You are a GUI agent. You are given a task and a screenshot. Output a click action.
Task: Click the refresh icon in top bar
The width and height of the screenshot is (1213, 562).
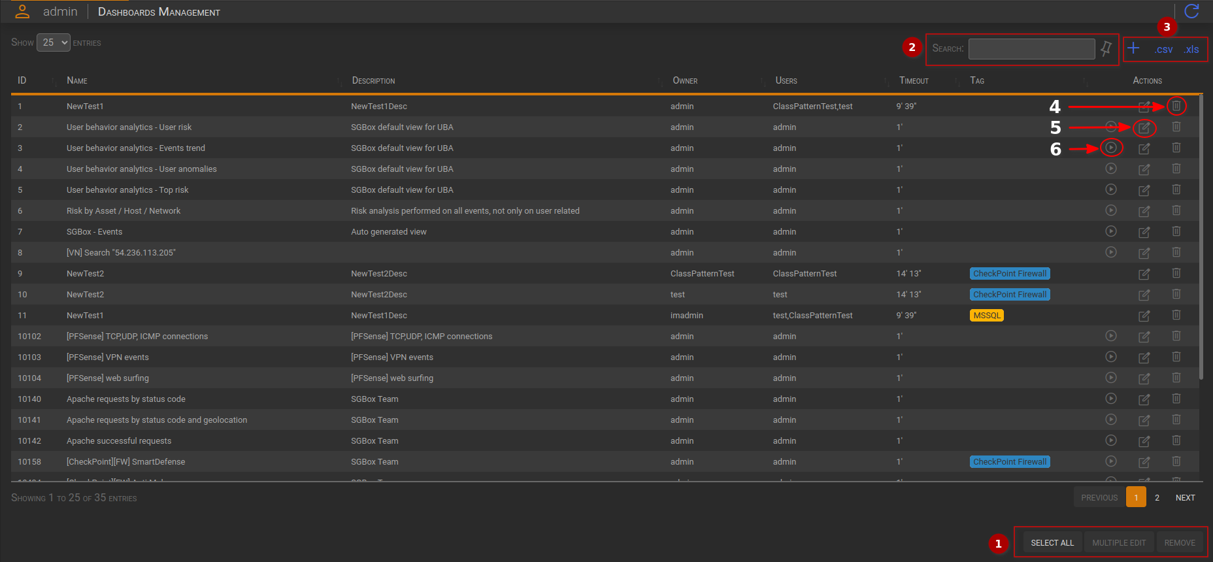tap(1191, 11)
